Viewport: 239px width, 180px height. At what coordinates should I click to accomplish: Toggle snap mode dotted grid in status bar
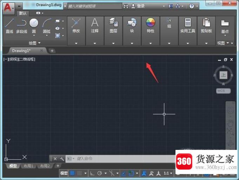click(x=80, y=173)
